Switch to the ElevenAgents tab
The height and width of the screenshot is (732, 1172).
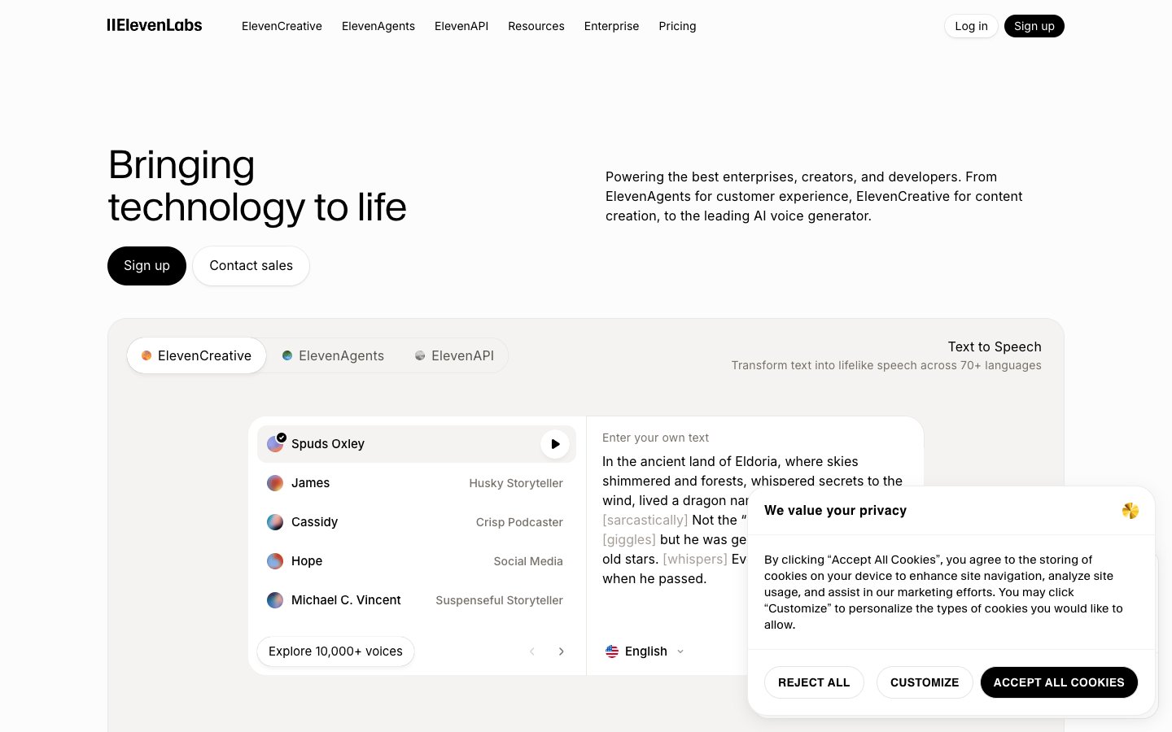pos(332,355)
